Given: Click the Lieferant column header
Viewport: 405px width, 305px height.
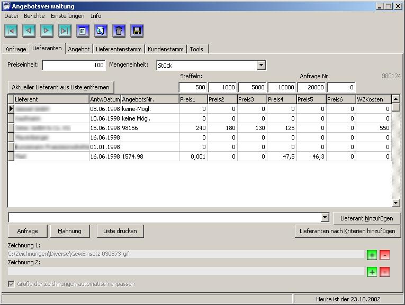Looking at the screenshot, I should (51, 99).
